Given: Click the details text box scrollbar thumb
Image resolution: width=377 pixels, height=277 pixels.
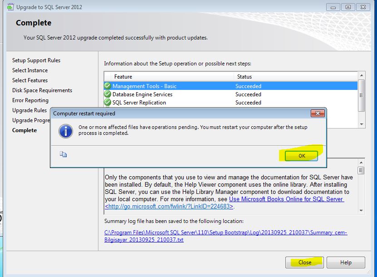Looking at the screenshot, I should click(x=361, y=170).
